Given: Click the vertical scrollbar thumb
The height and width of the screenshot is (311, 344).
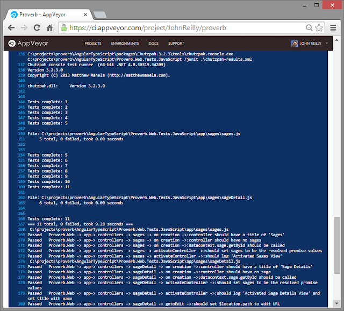Looking at the screenshot, I should point(336,245).
